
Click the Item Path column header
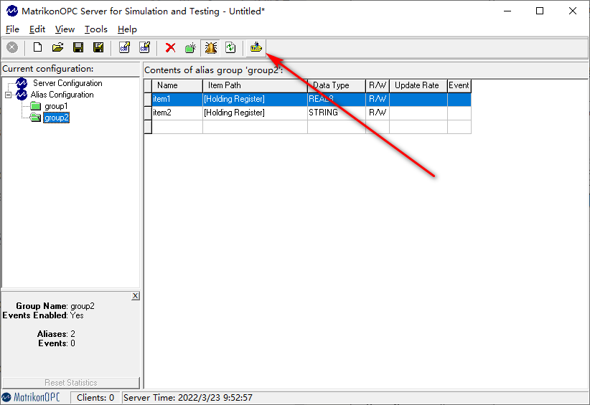pos(255,85)
